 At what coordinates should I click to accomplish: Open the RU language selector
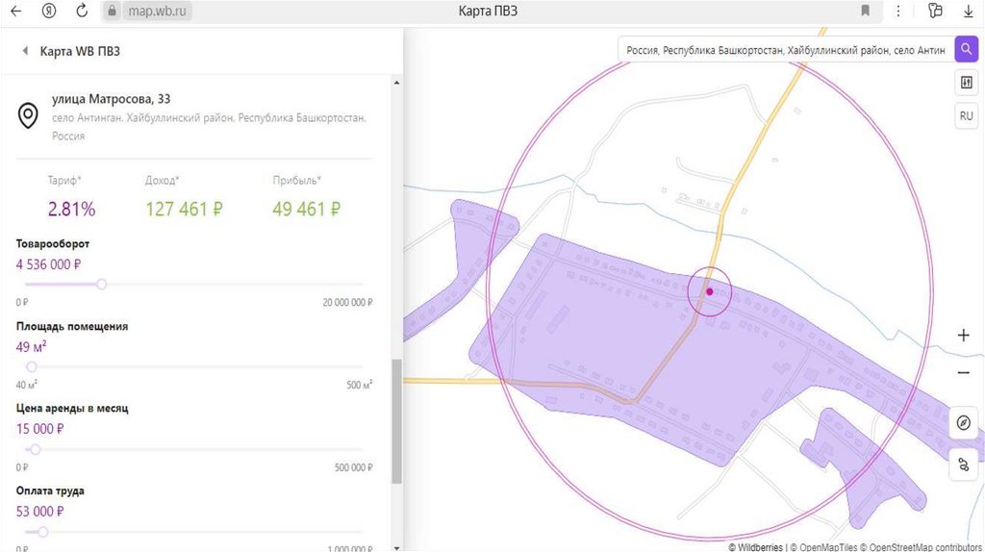966,116
